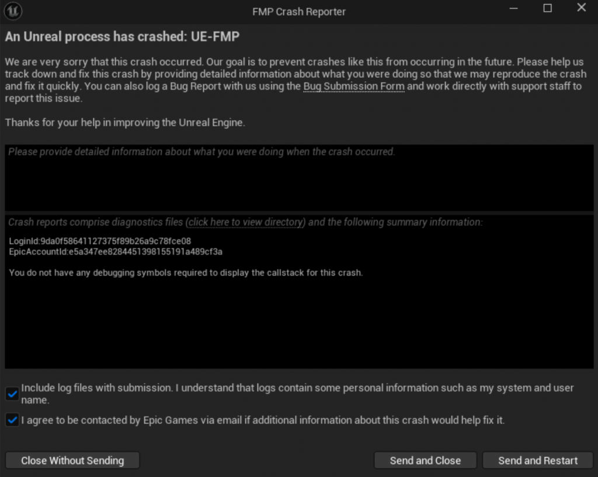Click the 'Unreal process has crashed' heading
This screenshot has width=598, height=477.
123,37
